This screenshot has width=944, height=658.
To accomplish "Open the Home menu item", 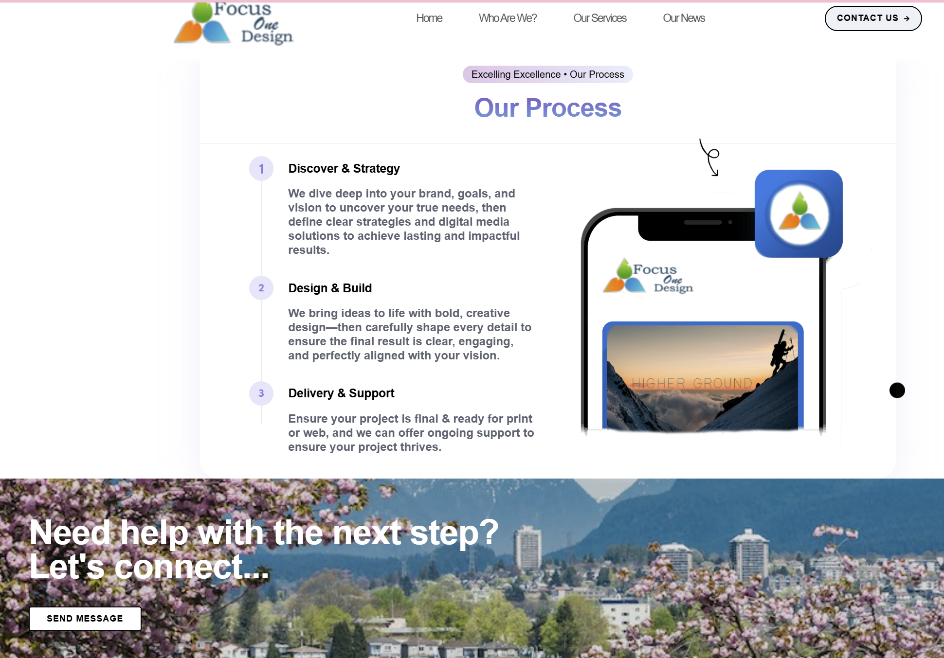I will click(429, 18).
